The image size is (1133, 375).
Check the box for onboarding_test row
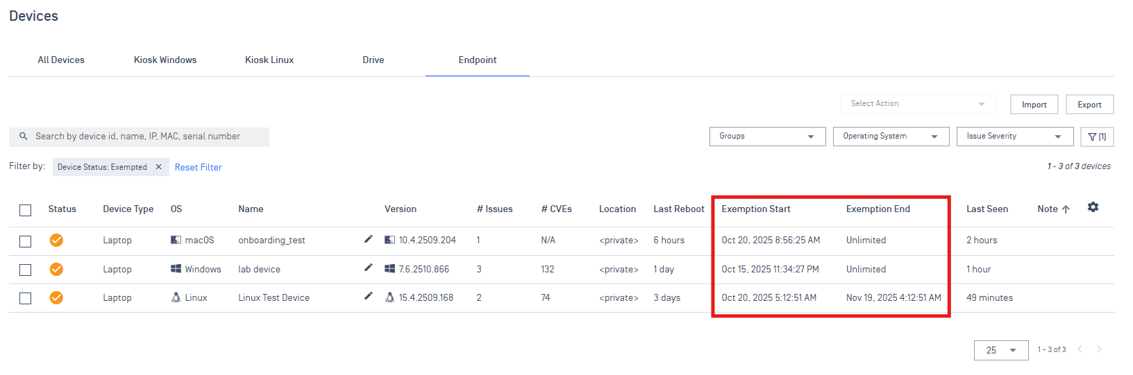26,241
